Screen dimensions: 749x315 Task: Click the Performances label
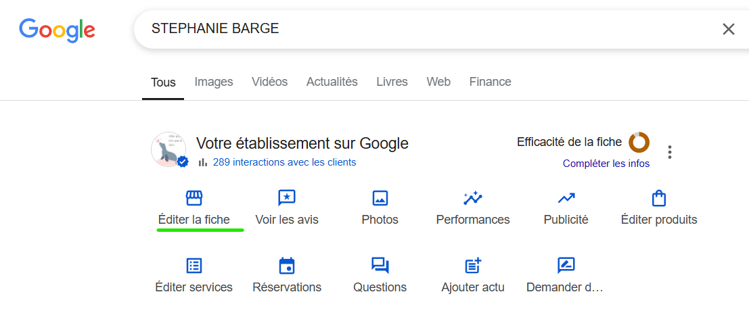pyautogui.click(x=473, y=220)
